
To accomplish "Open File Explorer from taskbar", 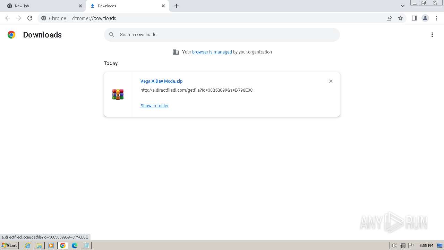I will click(39, 245).
